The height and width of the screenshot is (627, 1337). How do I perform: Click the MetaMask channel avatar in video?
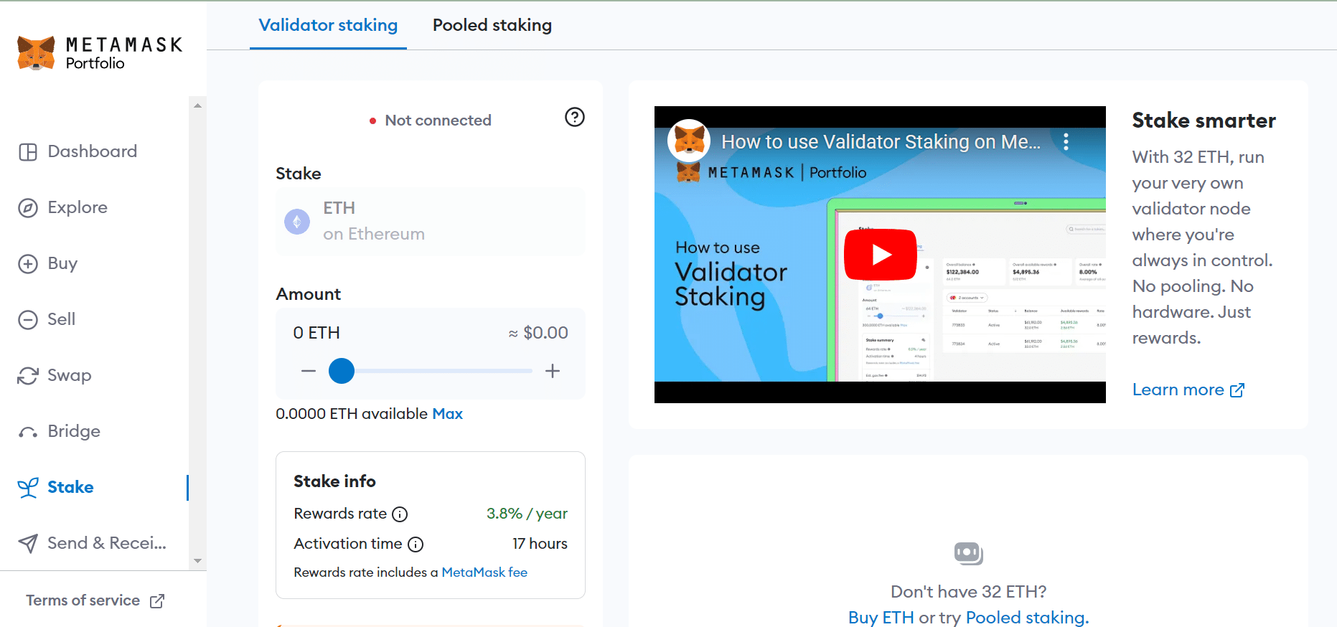coord(689,141)
